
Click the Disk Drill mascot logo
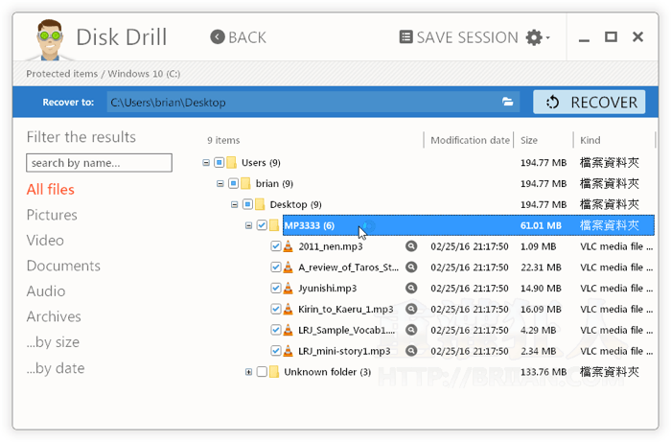[x=50, y=39]
